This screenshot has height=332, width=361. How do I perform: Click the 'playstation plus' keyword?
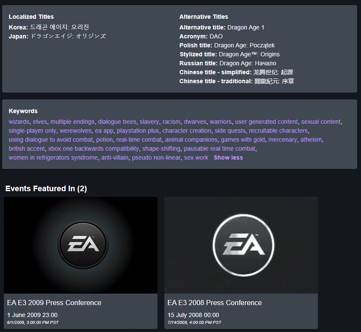[x=138, y=131]
